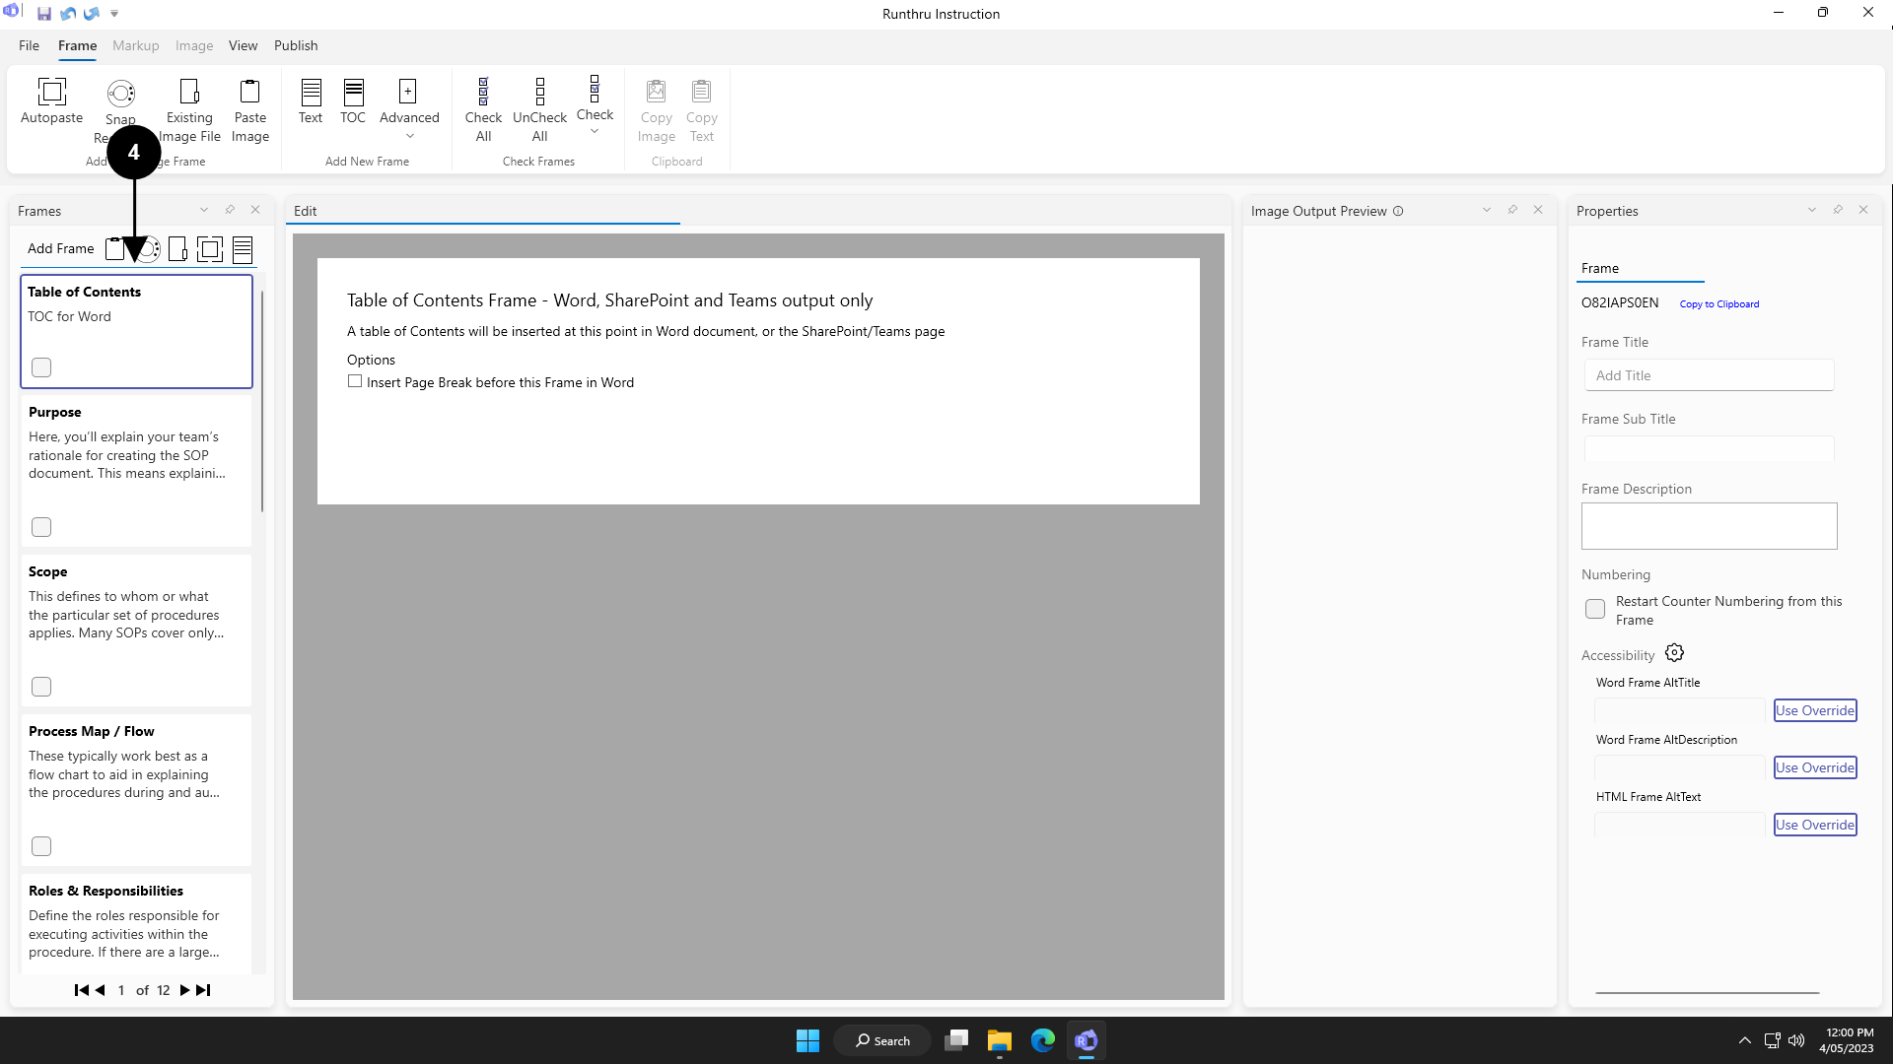1893x1064 pixels.
Task: Switch to the View tab
Action: pos(243,45)
